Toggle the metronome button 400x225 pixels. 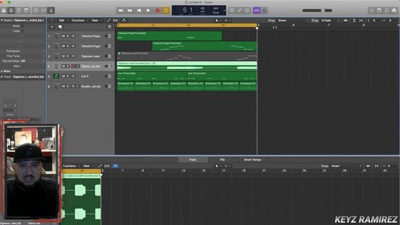coord(264,11)
